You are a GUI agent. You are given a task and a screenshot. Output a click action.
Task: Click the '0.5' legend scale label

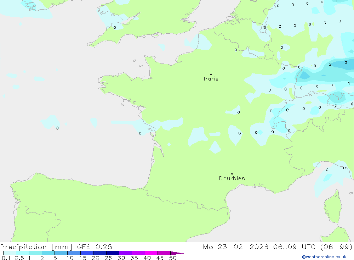coord(19,258)
